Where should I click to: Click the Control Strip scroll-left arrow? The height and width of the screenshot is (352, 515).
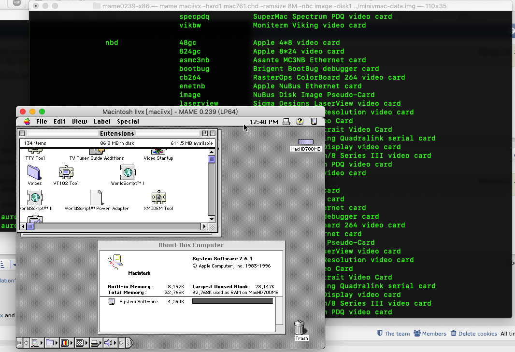26,343
